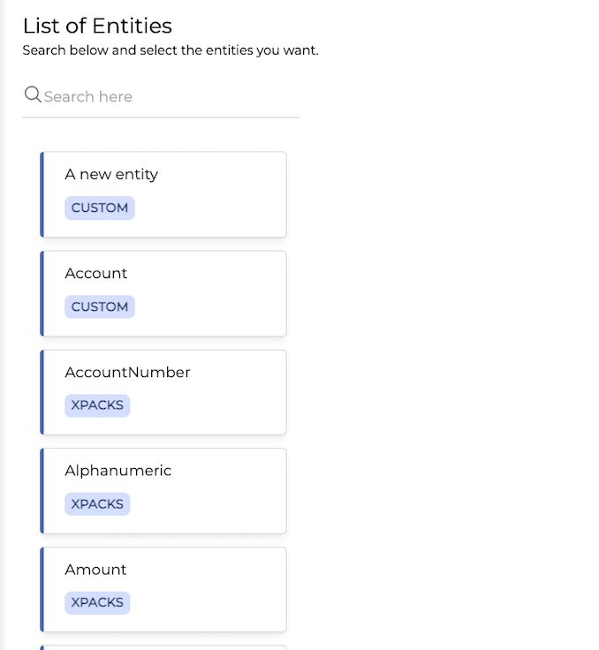599x650 pixels.
Task: Click the XPACKS tag under Amount
Action: tap(97, 602)
